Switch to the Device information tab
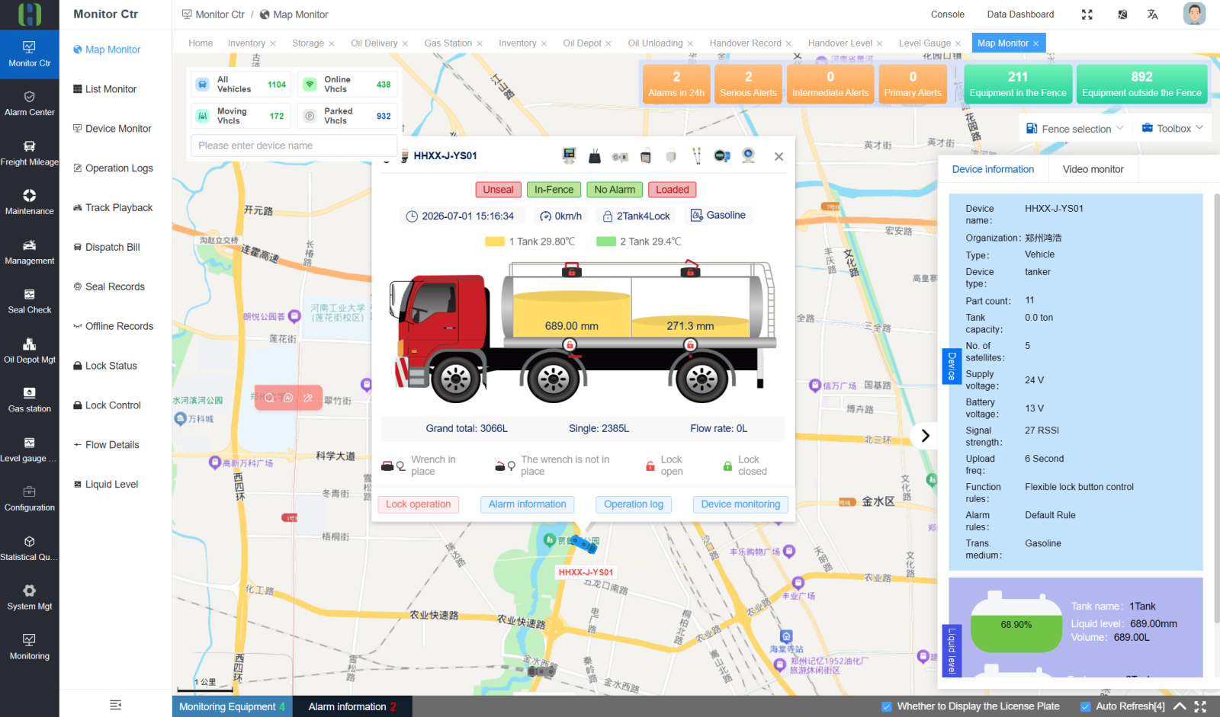This screenshot has height=717, width=1220. point(993,169)
